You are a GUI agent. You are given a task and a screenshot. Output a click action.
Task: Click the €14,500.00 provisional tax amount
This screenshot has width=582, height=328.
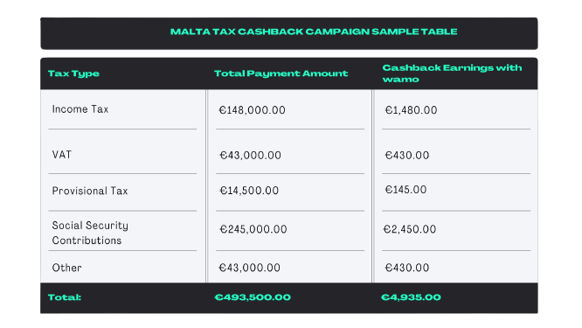[x=249, y=191]
